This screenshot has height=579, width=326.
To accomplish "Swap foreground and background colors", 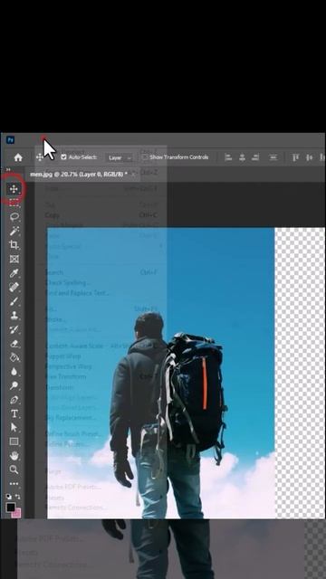I will click(x=17, y=497).
